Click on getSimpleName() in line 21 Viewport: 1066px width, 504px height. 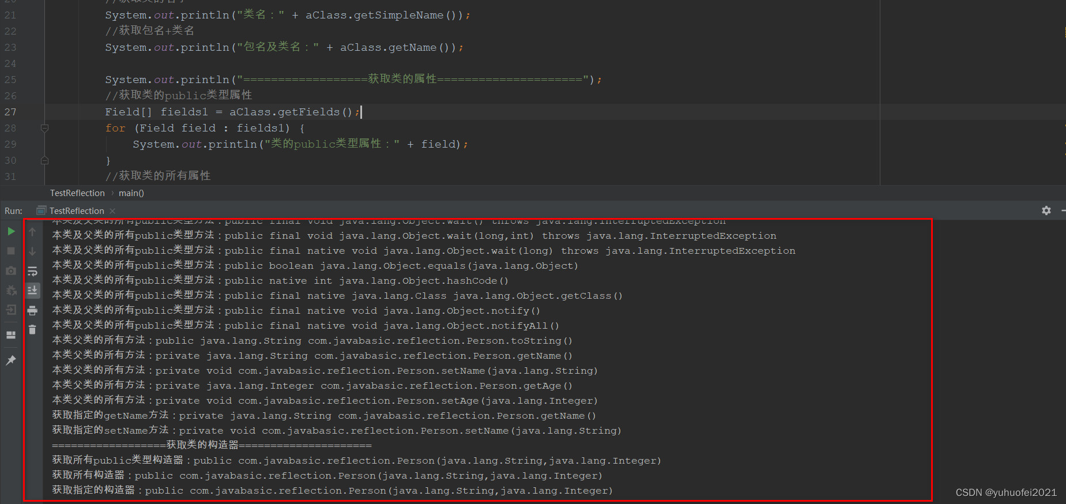[405, 15]
